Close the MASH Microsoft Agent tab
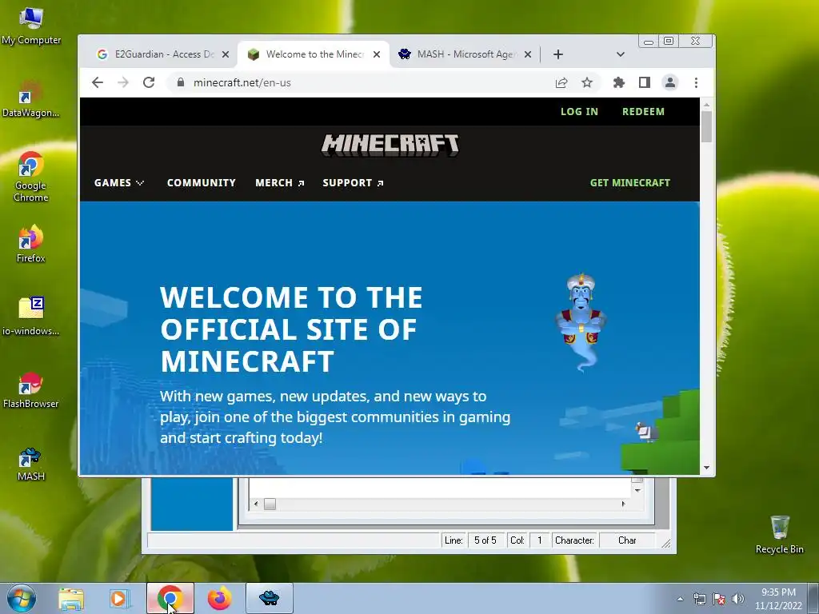Viewport: 819px width, 614px height. tap(528, 54)
